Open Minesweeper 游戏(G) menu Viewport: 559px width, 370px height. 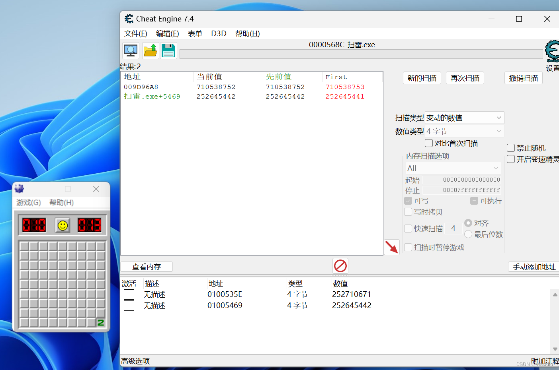[x=28, y=202]
